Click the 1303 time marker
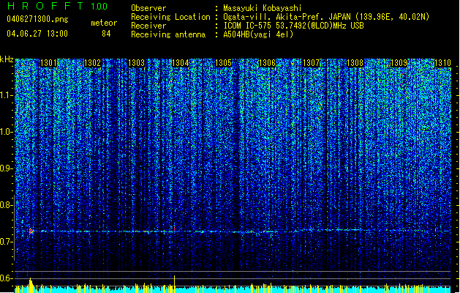The width and height of the screenshot is (460, 293). [x=137, y=63]
